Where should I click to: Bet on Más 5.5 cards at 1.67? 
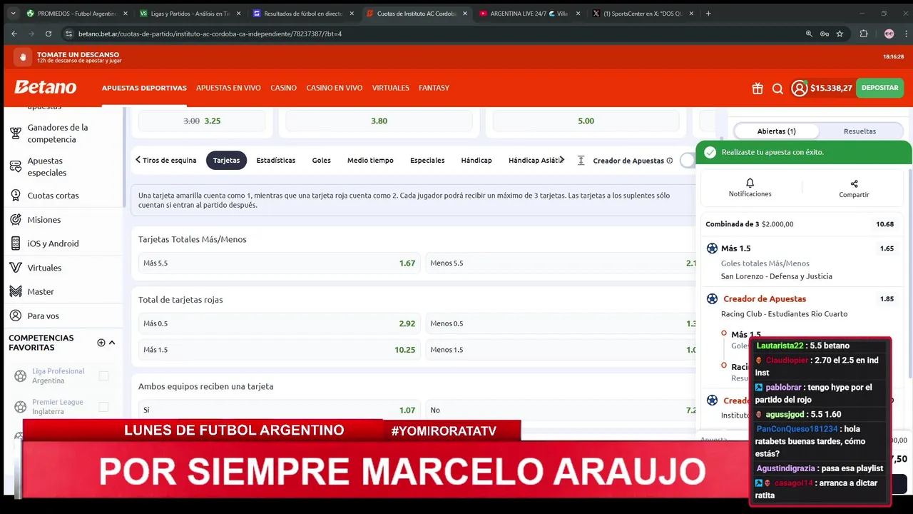click(279, 263)
